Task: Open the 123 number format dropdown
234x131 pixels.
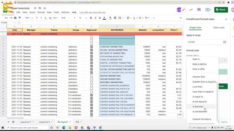Action: click(55, 18)
